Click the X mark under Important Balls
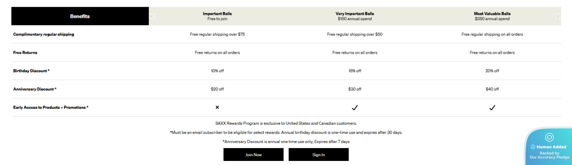 pos(217,107)
